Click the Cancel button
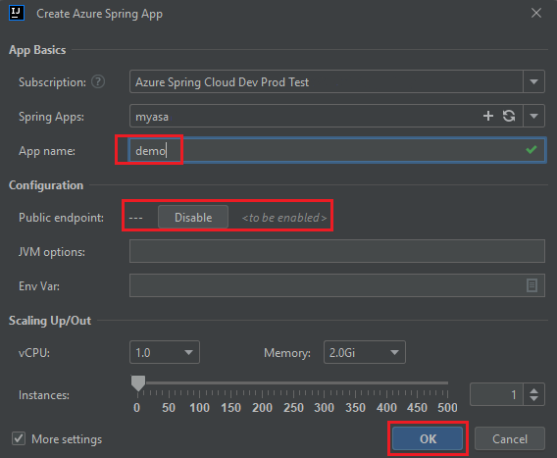Viewport: 557px width, 458px height. click(x=510, y=438)
